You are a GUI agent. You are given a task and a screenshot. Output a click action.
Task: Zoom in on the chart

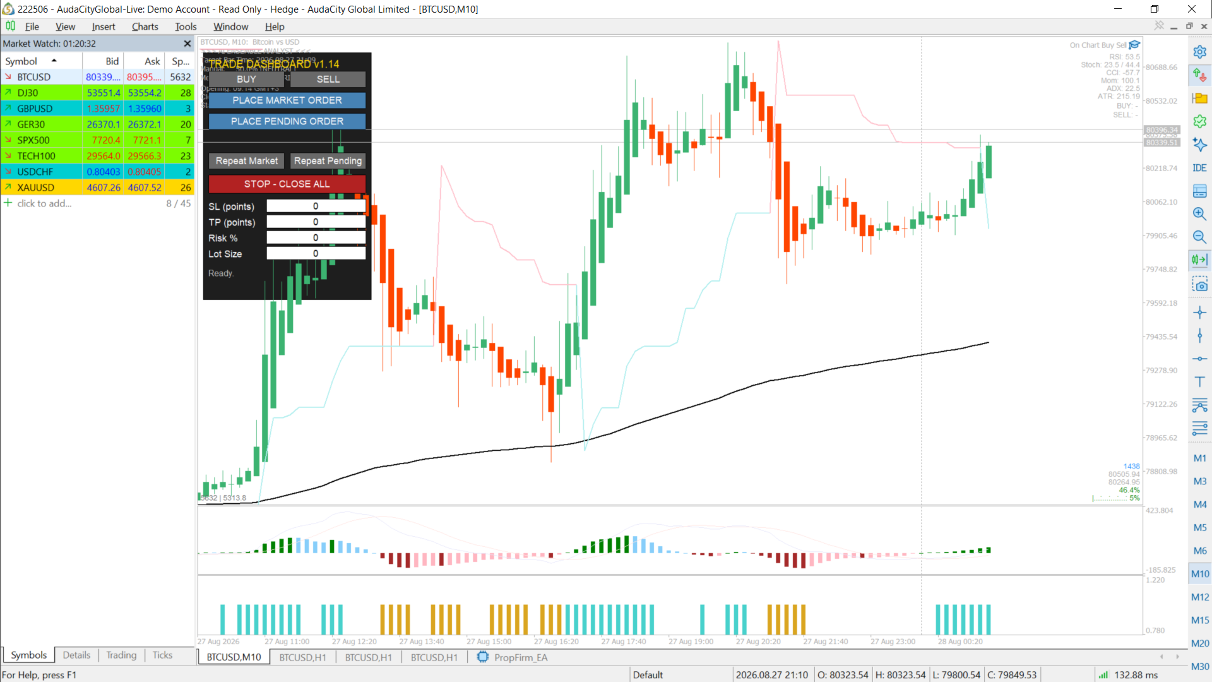(x=1199, y=213)
